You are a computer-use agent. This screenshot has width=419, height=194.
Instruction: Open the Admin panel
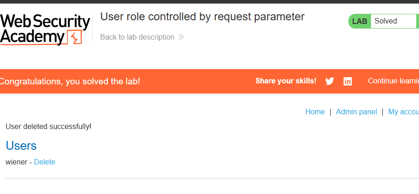356,112
